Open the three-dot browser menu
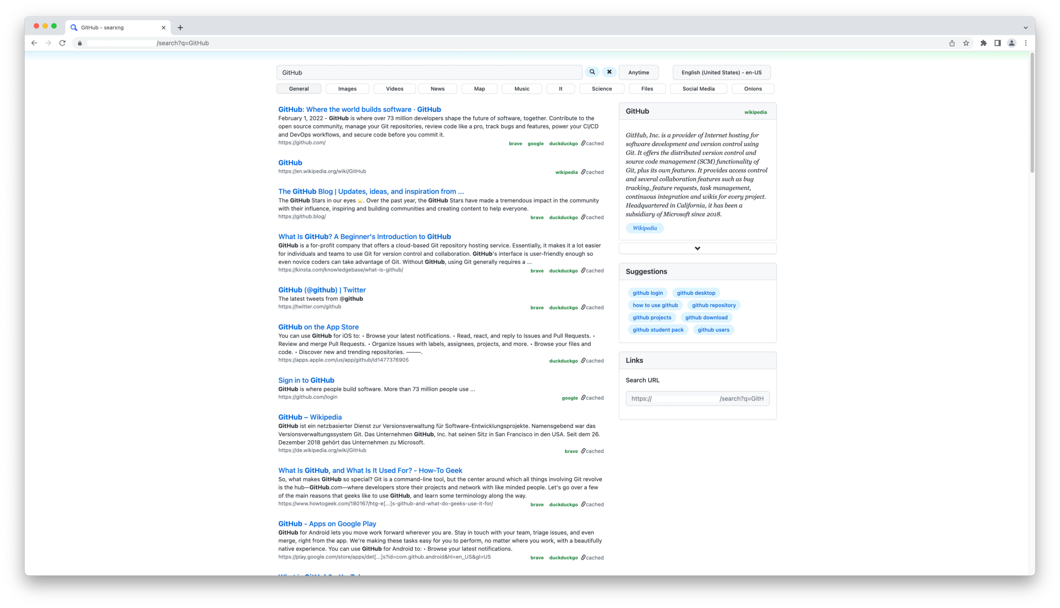Screen dimensions: 1060x608 (x=1025, y=43)
